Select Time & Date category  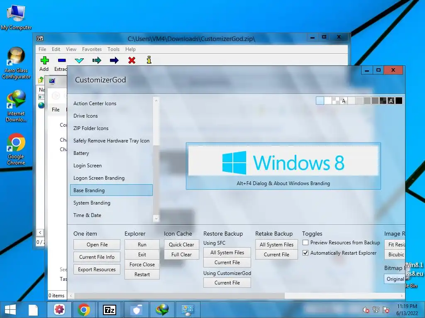[x=111, y=215]
